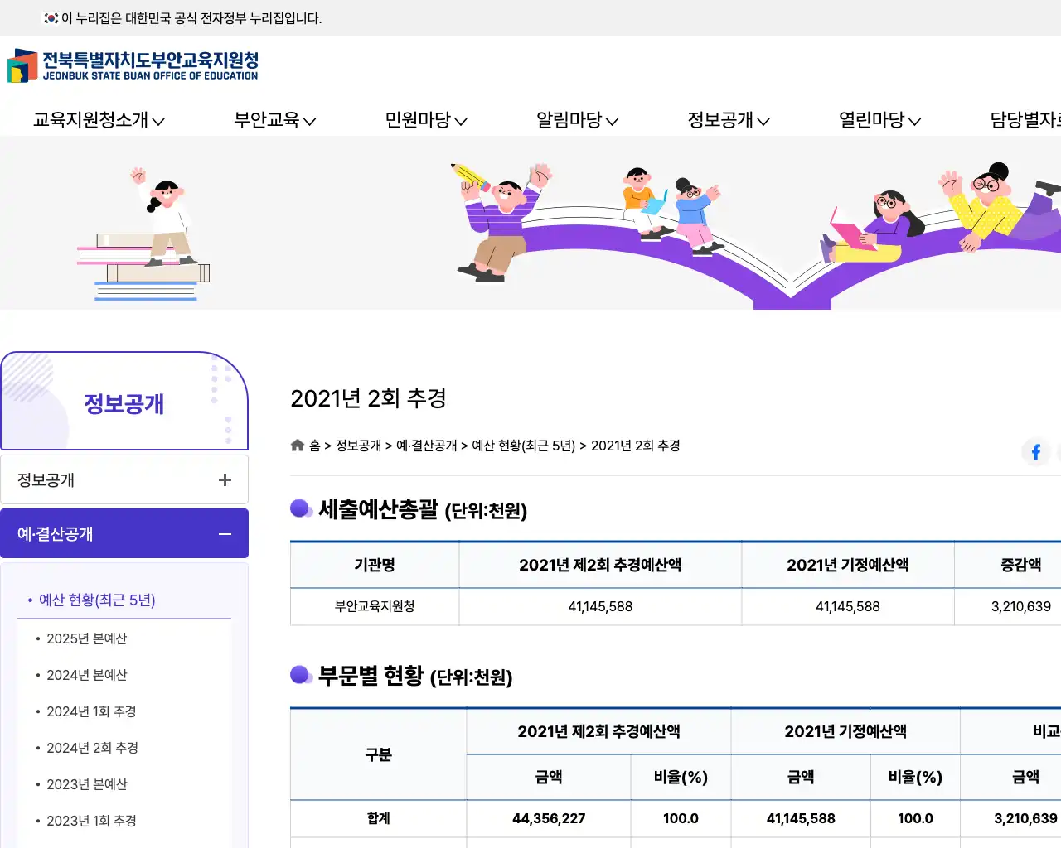Click 구분 column header
Viewport: 1061px width, 848px height.
[379, 754]
